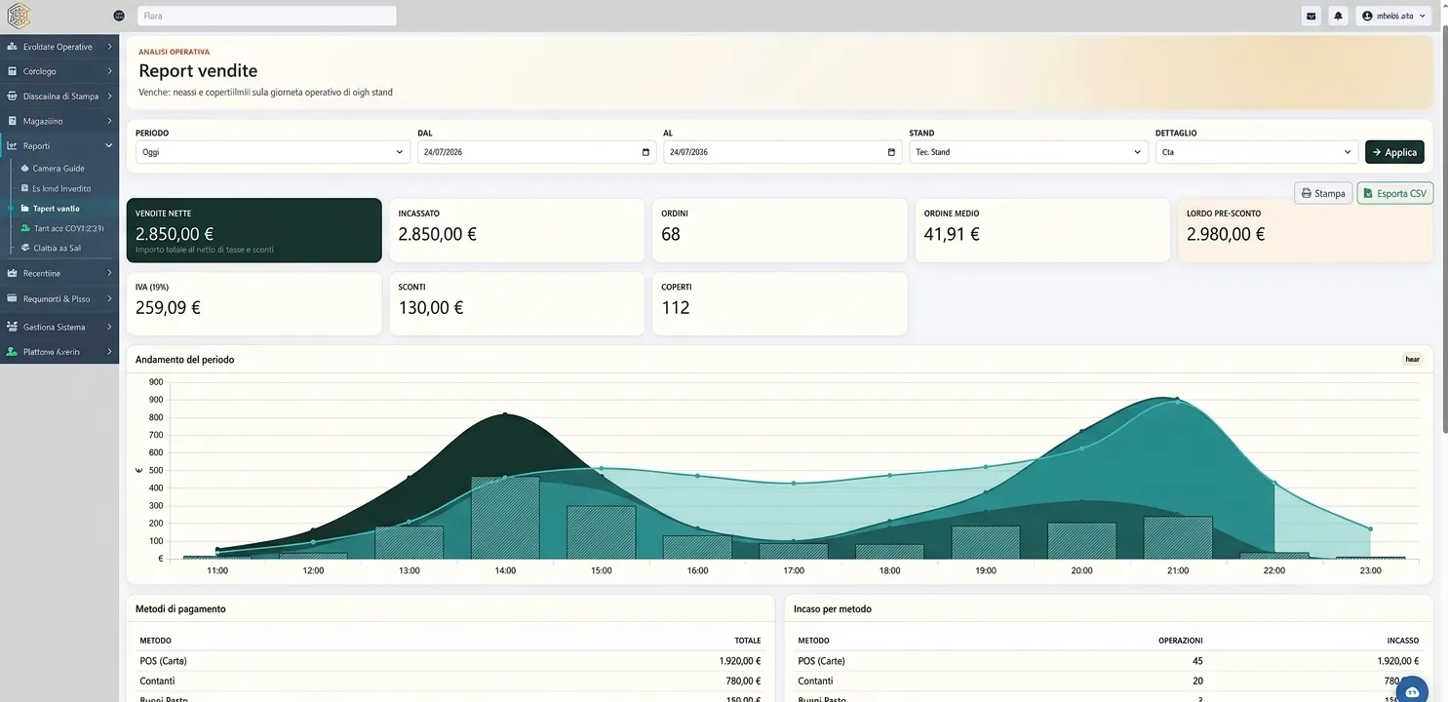This screenshot has width=1448, height=702.
Task: Click the Evoldate Operative sidebar icon
Action: coord(12,47)
